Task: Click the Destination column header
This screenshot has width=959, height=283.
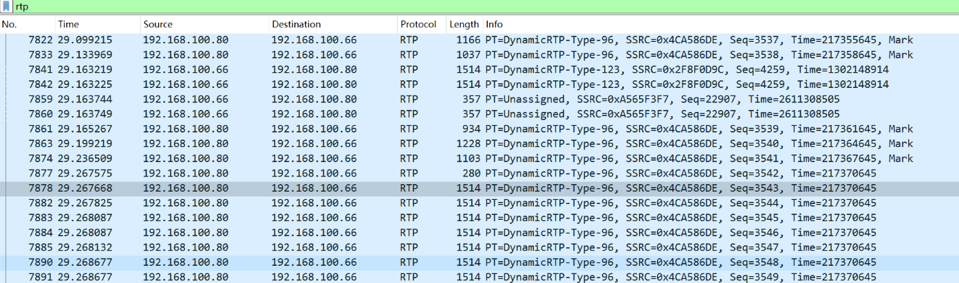Action: (333, 25)
